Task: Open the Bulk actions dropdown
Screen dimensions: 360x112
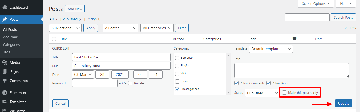Action: point(65,28)
